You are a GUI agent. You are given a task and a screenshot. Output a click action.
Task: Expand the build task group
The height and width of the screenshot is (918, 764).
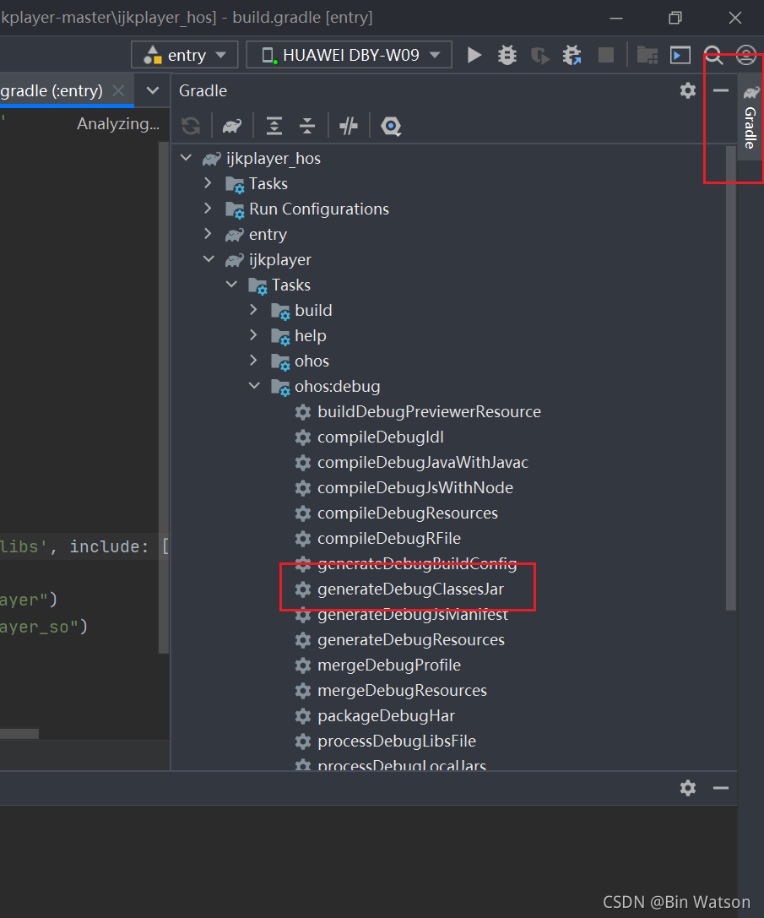[253, 310]
